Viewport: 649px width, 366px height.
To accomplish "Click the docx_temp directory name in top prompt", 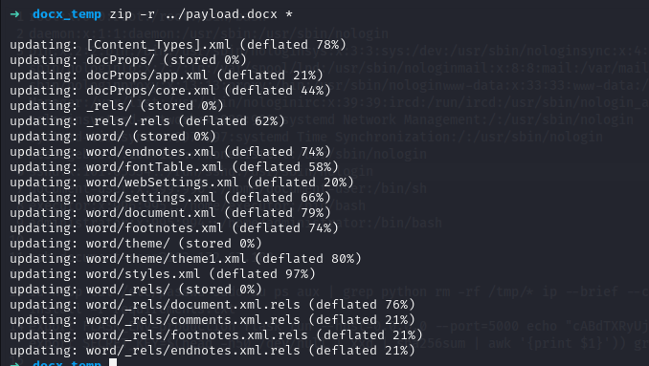I will click(x=67, y=14).
